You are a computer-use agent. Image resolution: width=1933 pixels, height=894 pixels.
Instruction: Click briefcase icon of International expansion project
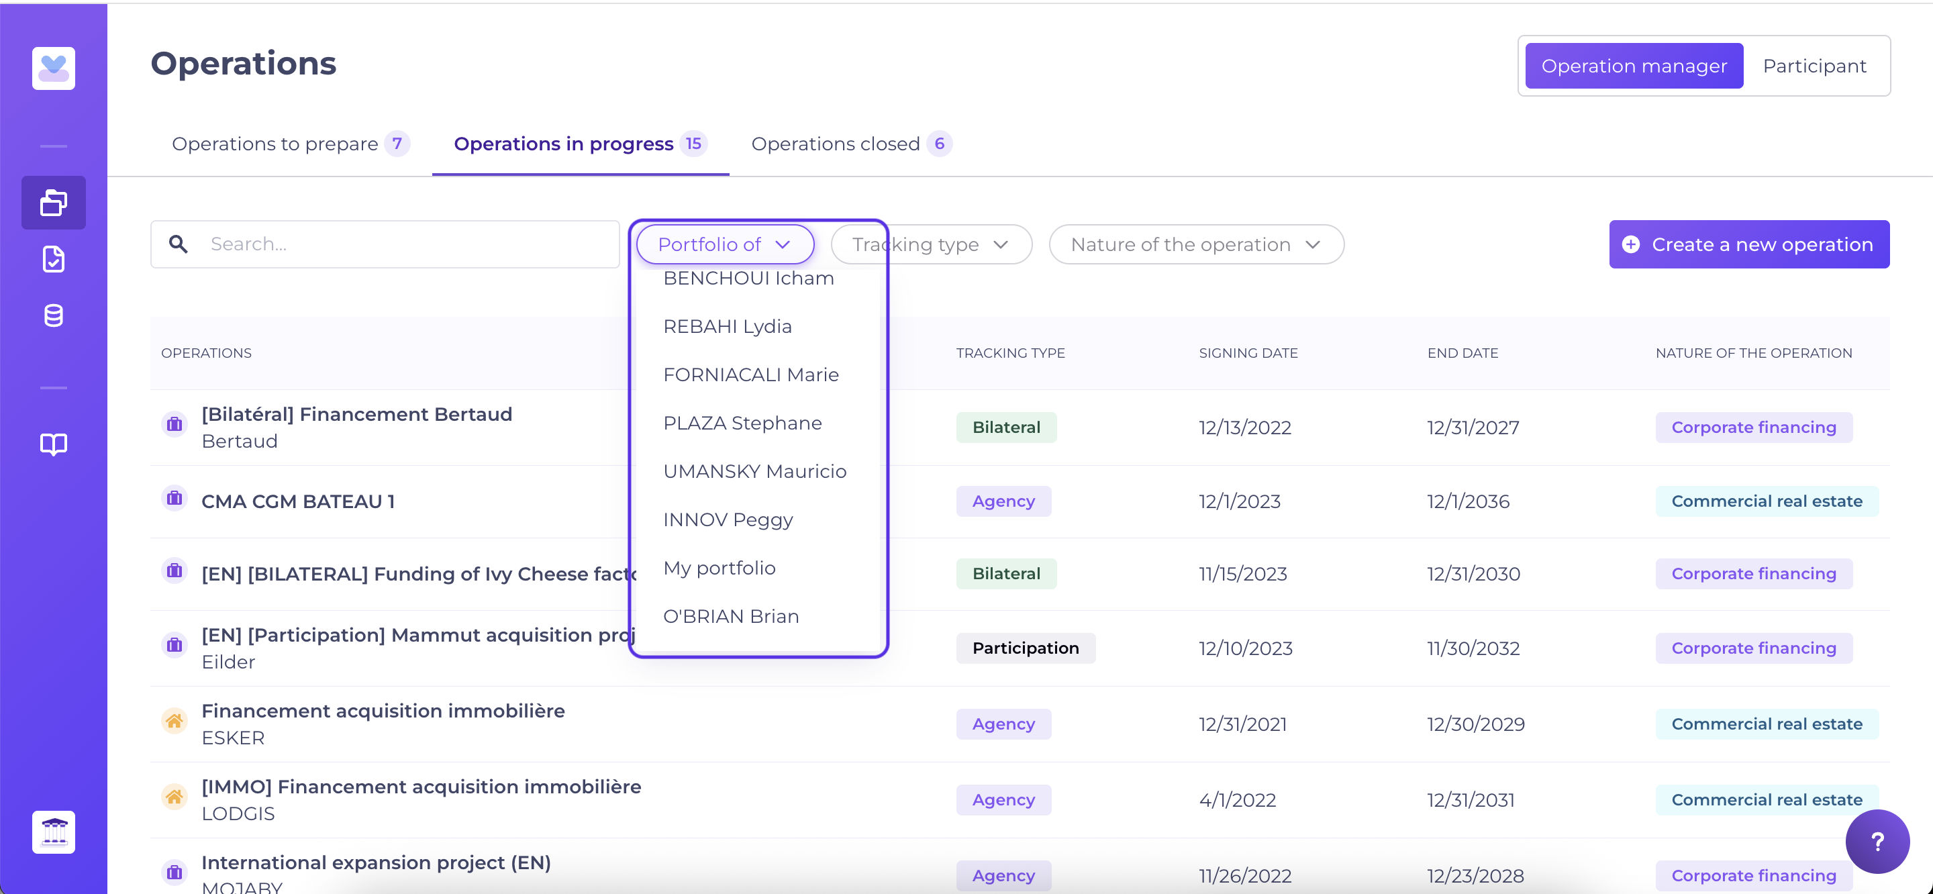[x=174, y=873]
